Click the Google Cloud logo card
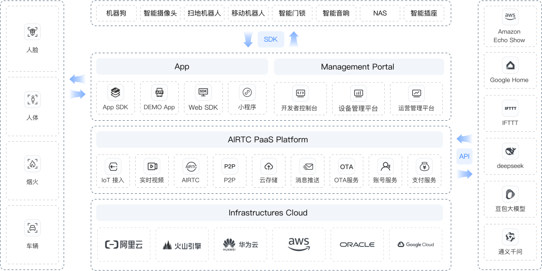This screenshot has width=542, height=271. [415, 244]
